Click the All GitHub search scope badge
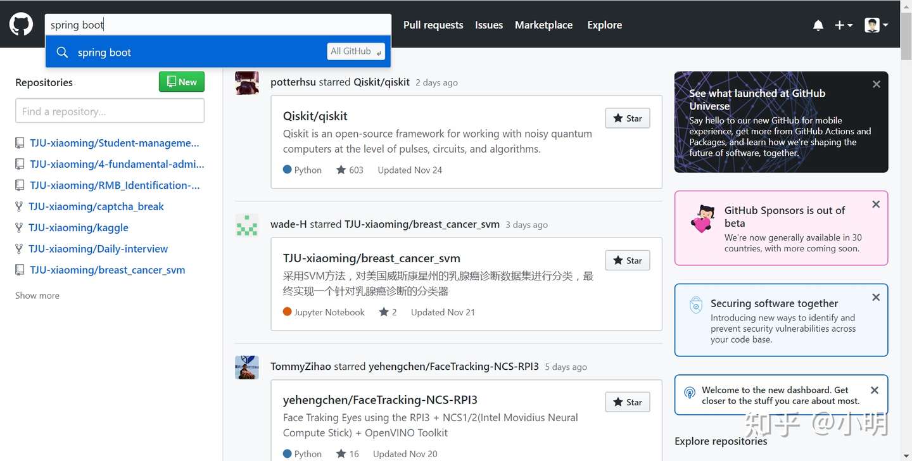This screenshot has width=912, height=461. 356,51
